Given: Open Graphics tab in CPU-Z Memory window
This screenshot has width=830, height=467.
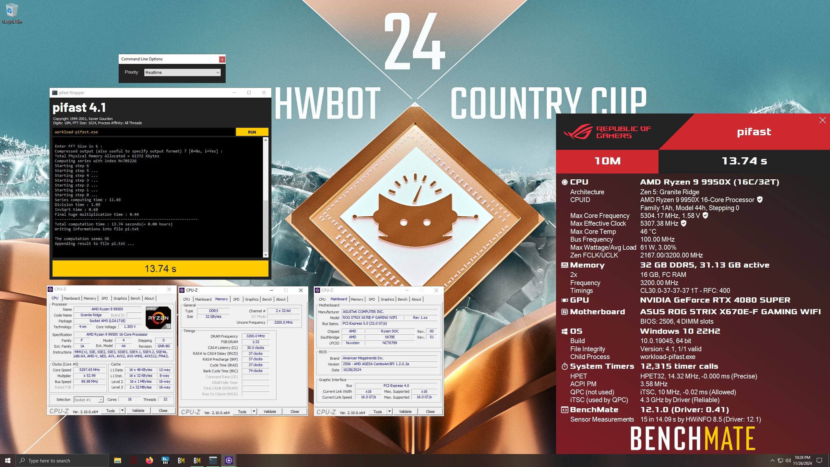Looking at the screenshot, I should 252,299.
